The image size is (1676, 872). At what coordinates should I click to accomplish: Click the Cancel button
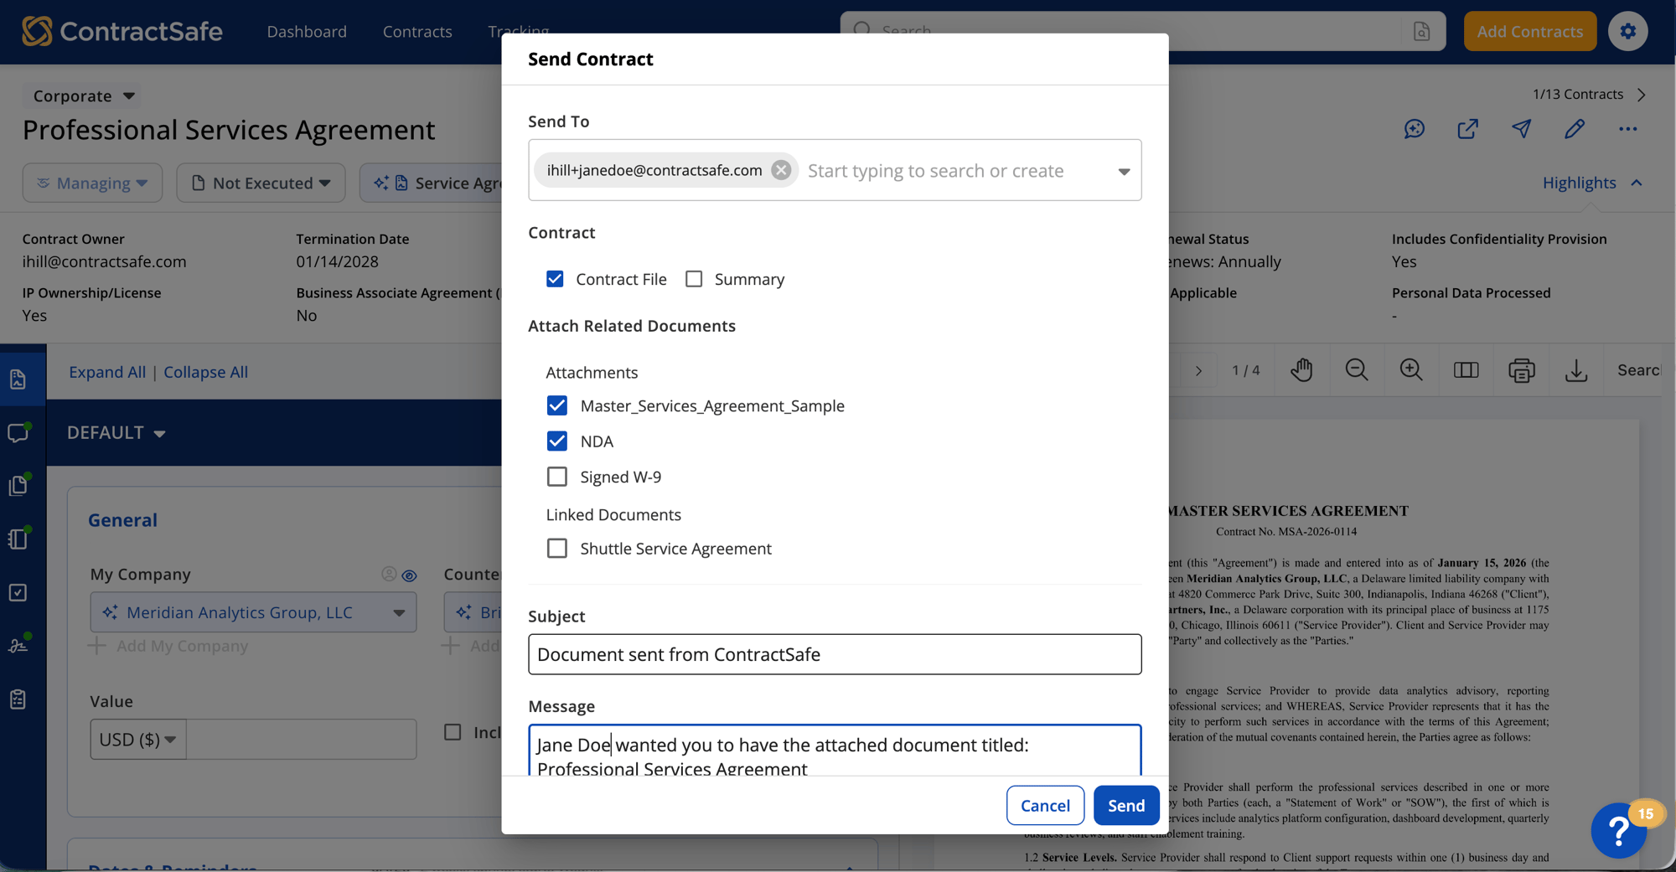(x=1045, y=805)
